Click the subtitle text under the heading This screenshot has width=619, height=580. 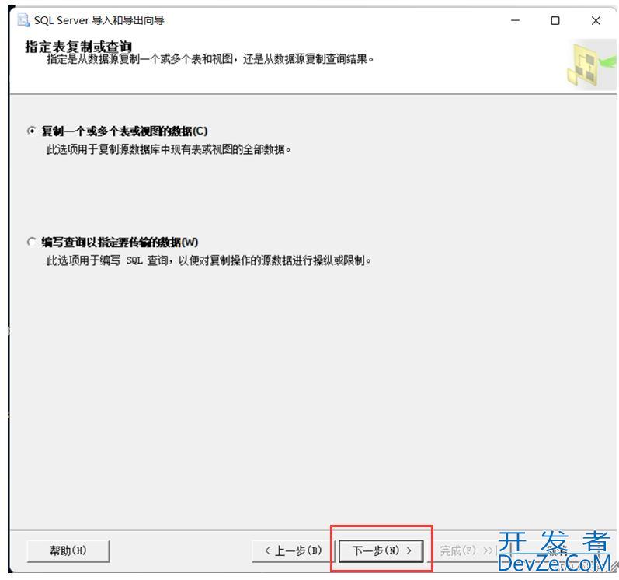coord(210,59)
